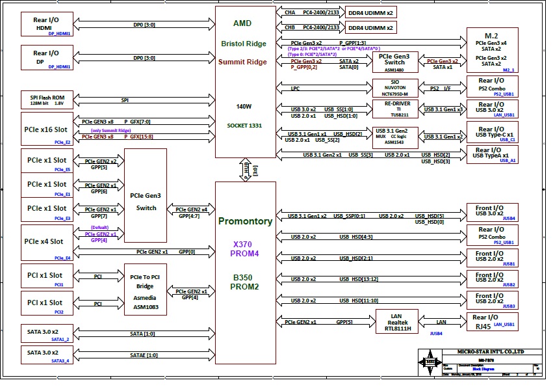Click the MSI logo in title block
The height and width of the screenshot is (391, 553).
[x=429, y=362]
